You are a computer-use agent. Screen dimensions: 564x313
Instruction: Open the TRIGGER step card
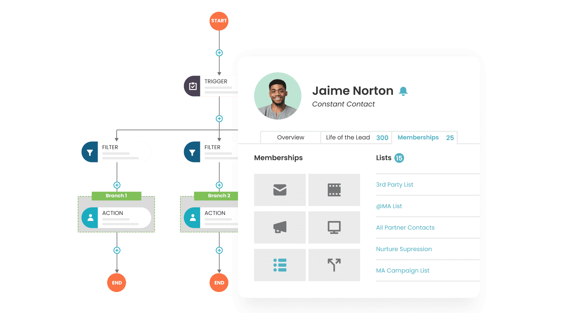tap(211, 86)
